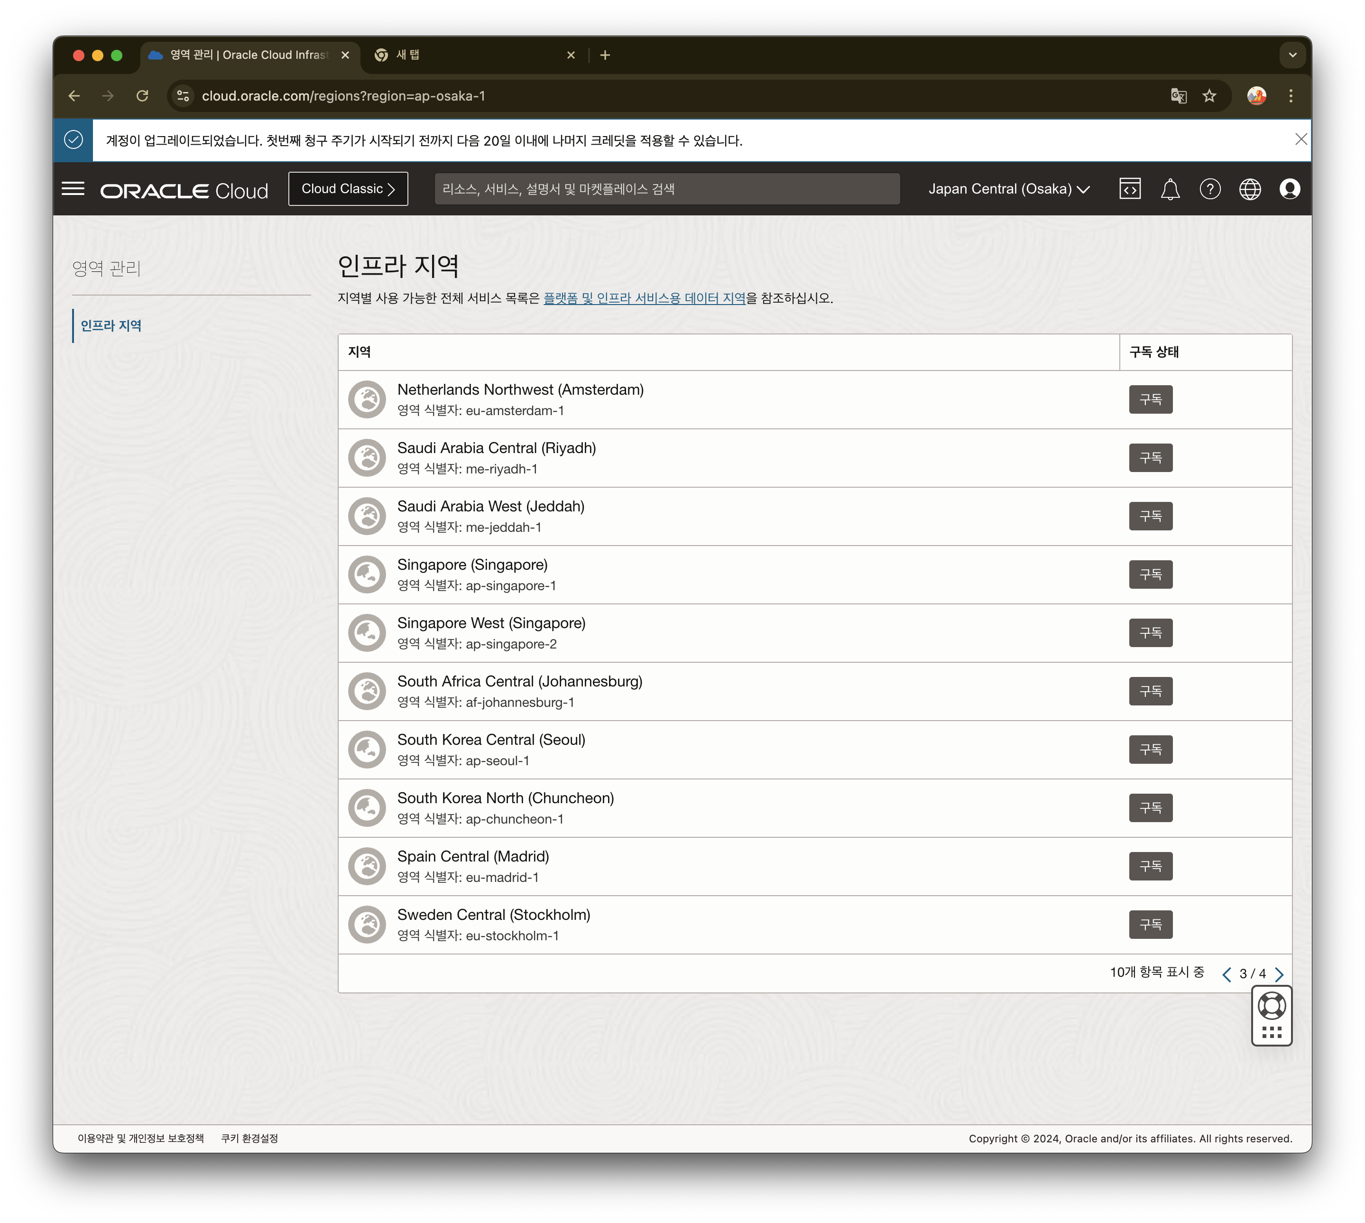Expand the Japan Central (Osaka) region dropdown
The height and width of the screenshot is (1223, 1365).
[x=1008, y=189]
